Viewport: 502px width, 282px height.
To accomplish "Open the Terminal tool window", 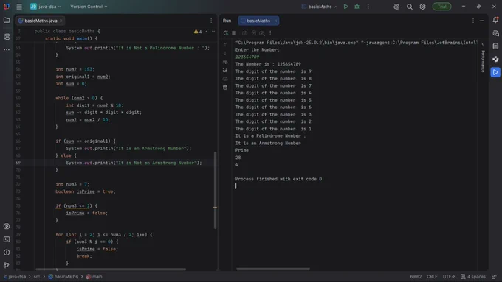I will [x=7, y=239].
